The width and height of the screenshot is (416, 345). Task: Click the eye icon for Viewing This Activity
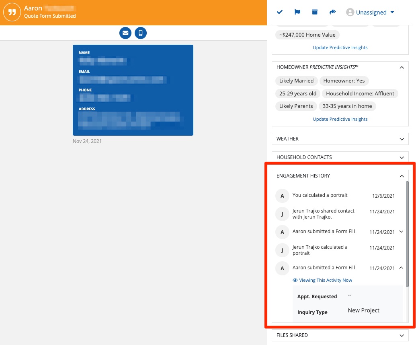[x=295, y=280]
